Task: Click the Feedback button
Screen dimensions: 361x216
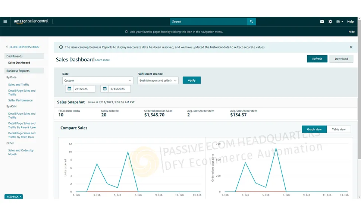Action: coord(13,197)
